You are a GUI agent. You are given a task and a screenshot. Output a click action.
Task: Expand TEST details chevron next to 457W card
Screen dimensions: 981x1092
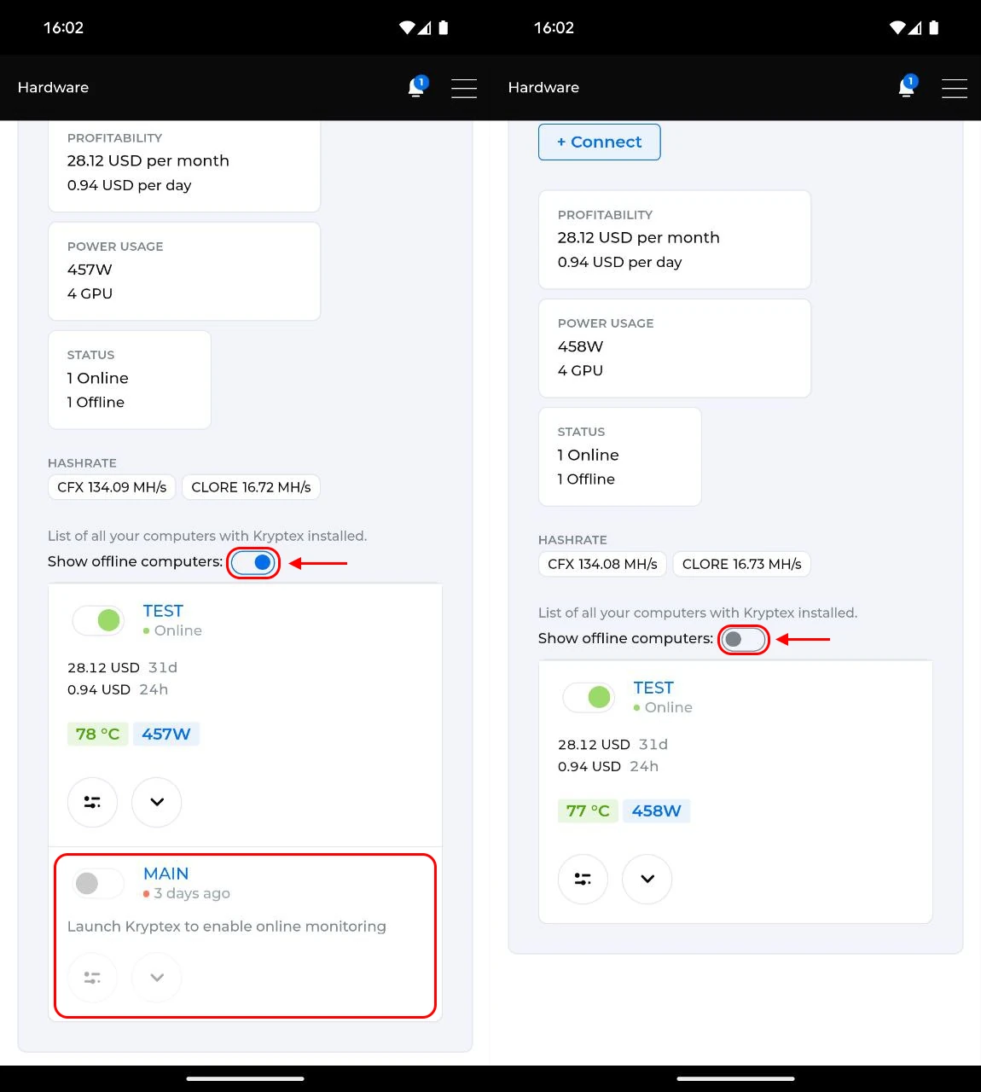157,802
